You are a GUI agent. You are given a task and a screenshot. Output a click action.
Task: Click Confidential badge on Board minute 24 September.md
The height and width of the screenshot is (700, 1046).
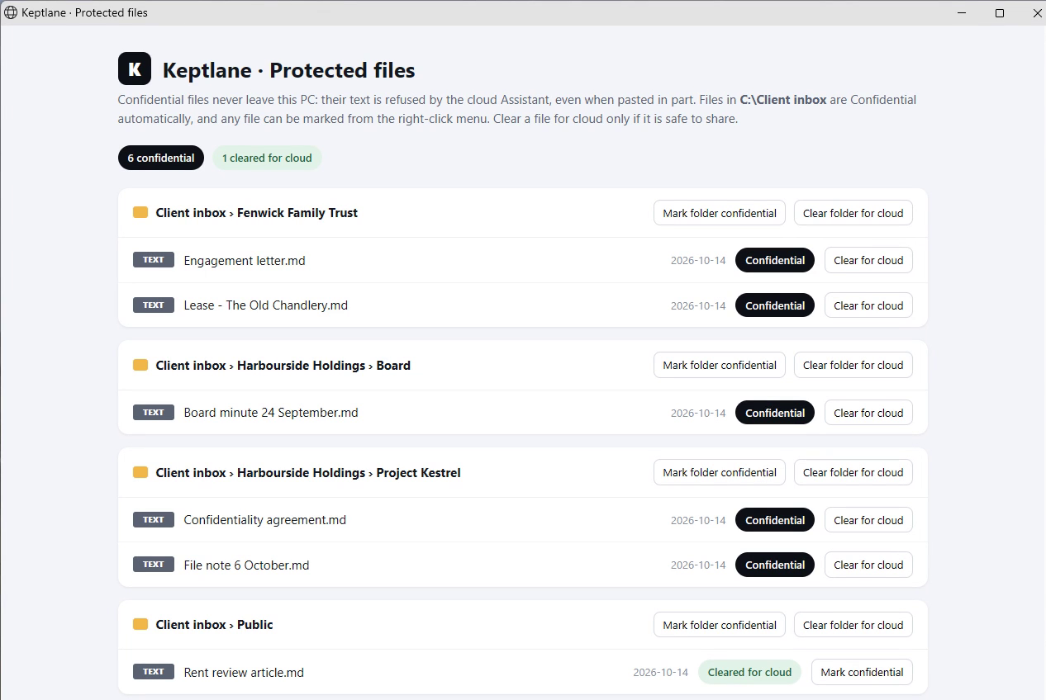(775, 413)
